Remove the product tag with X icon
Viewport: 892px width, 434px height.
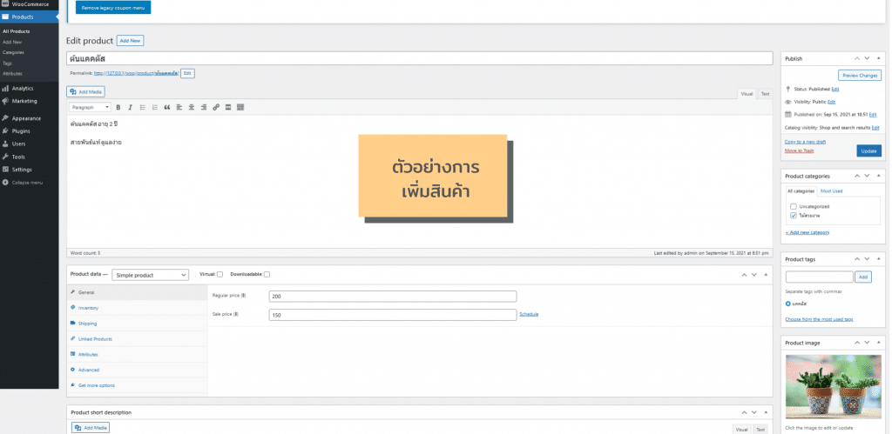[x=788, y=304]
